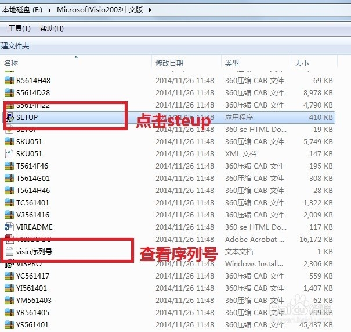Select the file name YI561401
The height and width of the screenshot is (332, 351).
click(31, 288)
